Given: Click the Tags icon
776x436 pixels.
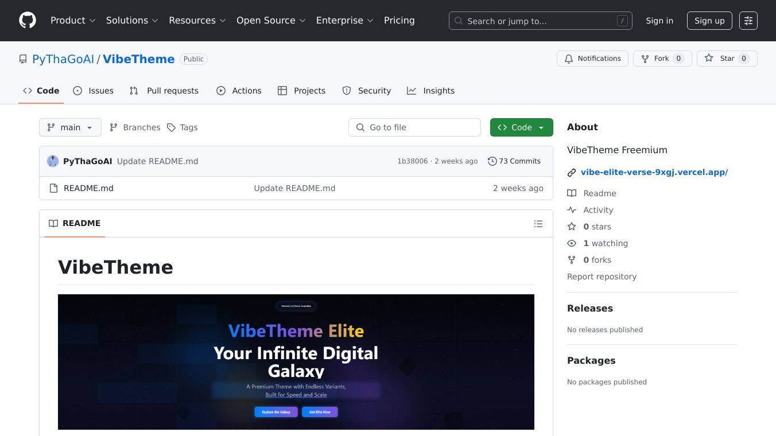Looking at the screenshot, I should [x=171, y=127].
